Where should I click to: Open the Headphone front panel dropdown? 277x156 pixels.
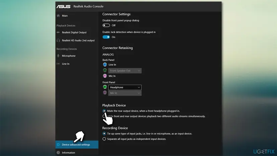[125, 87]
